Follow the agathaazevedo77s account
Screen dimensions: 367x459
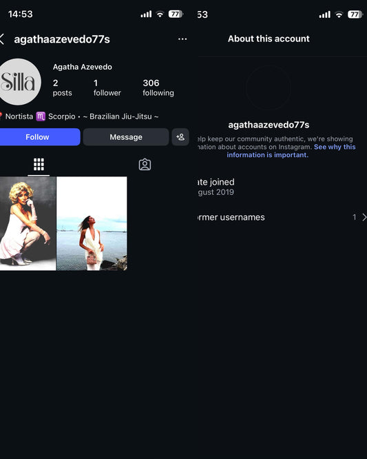coord(39,136)
